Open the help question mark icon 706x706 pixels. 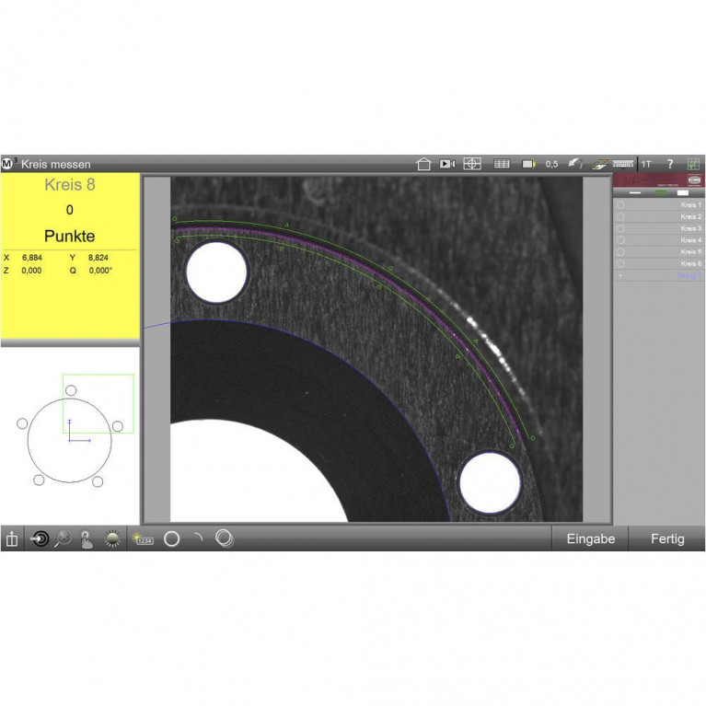click(x=670, y=164)
